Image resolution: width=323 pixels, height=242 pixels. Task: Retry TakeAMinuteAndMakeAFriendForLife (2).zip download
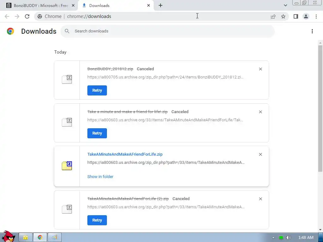click(x=97, y=220)
